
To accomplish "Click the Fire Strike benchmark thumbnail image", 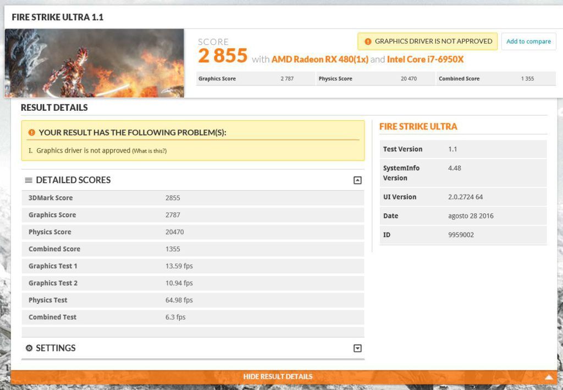I will tap(94, 63).
